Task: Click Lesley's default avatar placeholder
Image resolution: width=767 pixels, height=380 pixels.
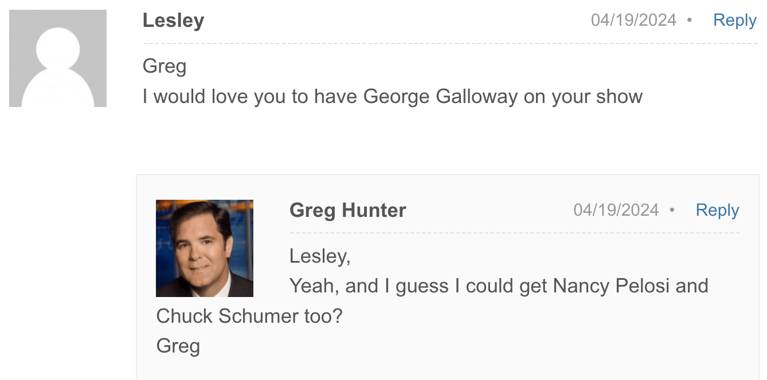Action: point(58,58)
